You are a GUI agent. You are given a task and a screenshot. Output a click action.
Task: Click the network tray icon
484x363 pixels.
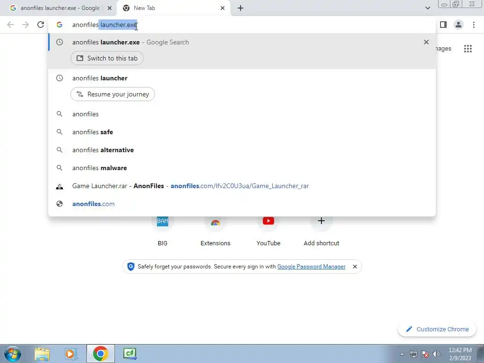click(413, 354)
